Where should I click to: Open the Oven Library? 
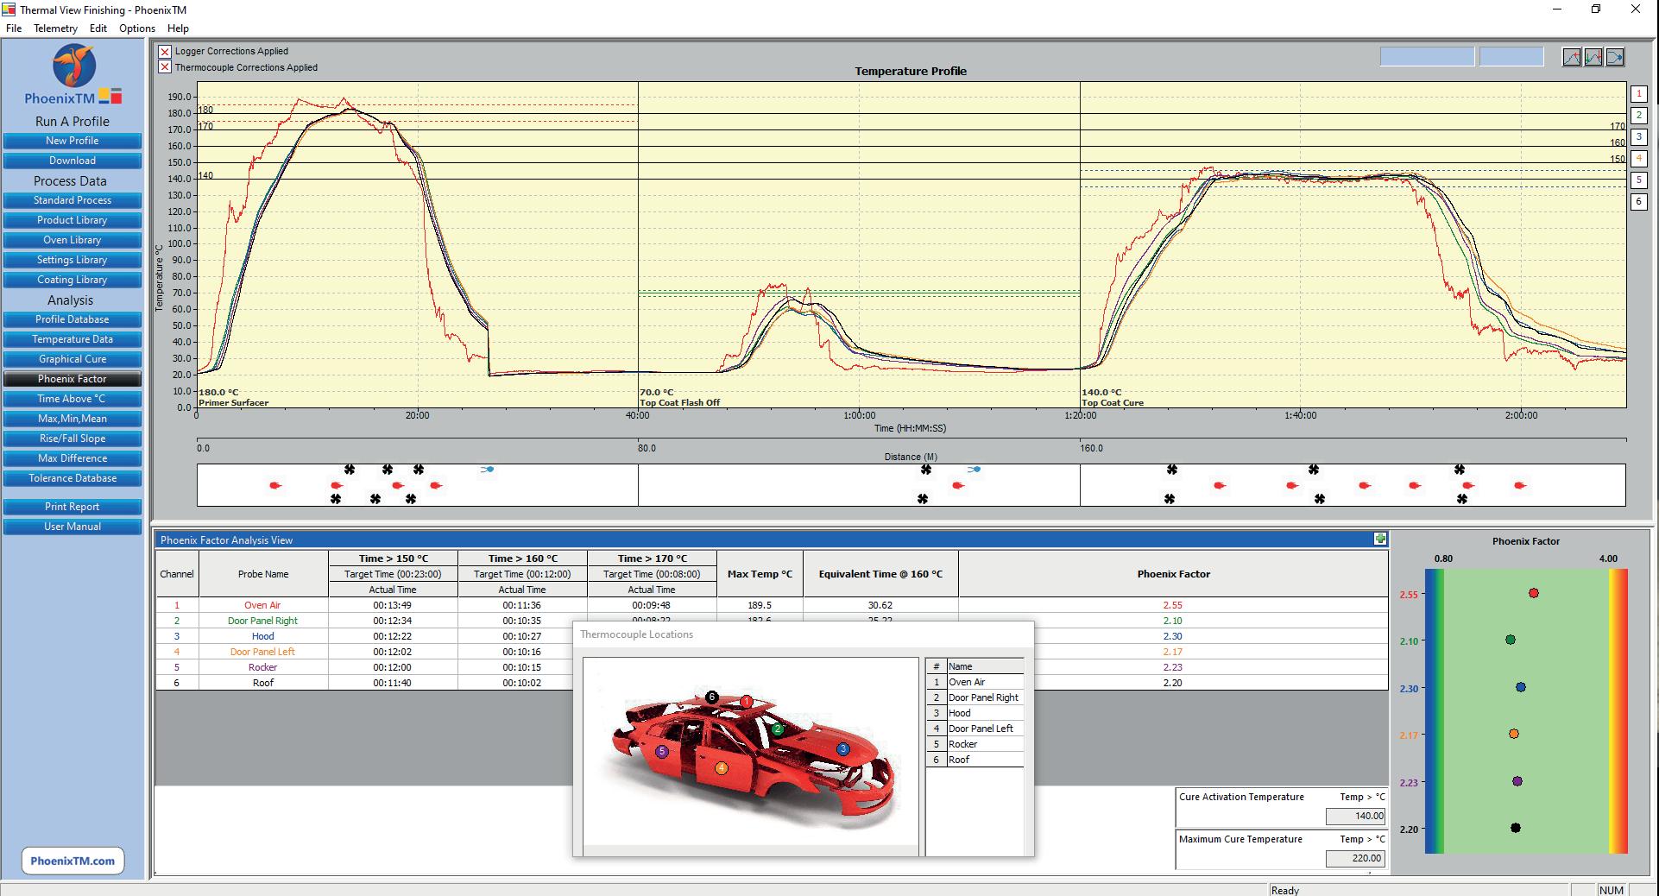point(73,240)
